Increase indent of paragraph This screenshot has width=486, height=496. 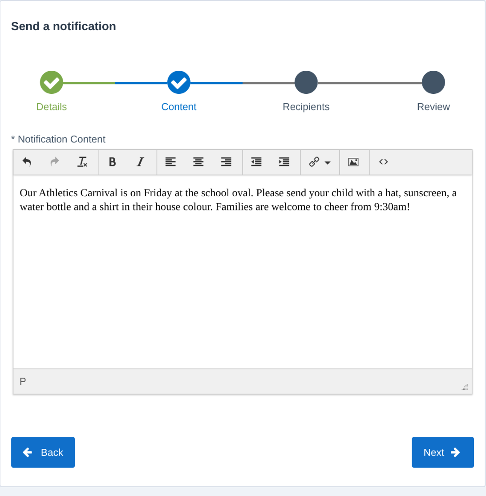click(x=284, y=162)
